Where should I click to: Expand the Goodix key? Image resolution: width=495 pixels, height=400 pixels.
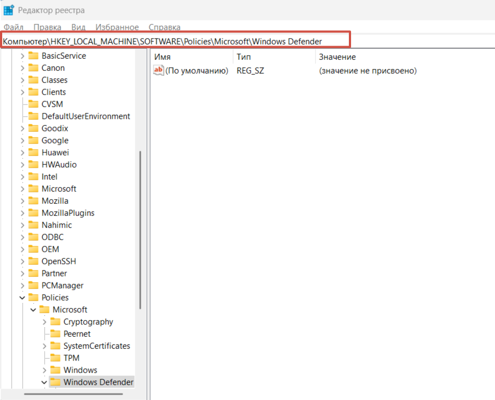point(23,129)
